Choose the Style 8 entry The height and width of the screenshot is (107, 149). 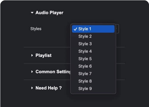93,81
